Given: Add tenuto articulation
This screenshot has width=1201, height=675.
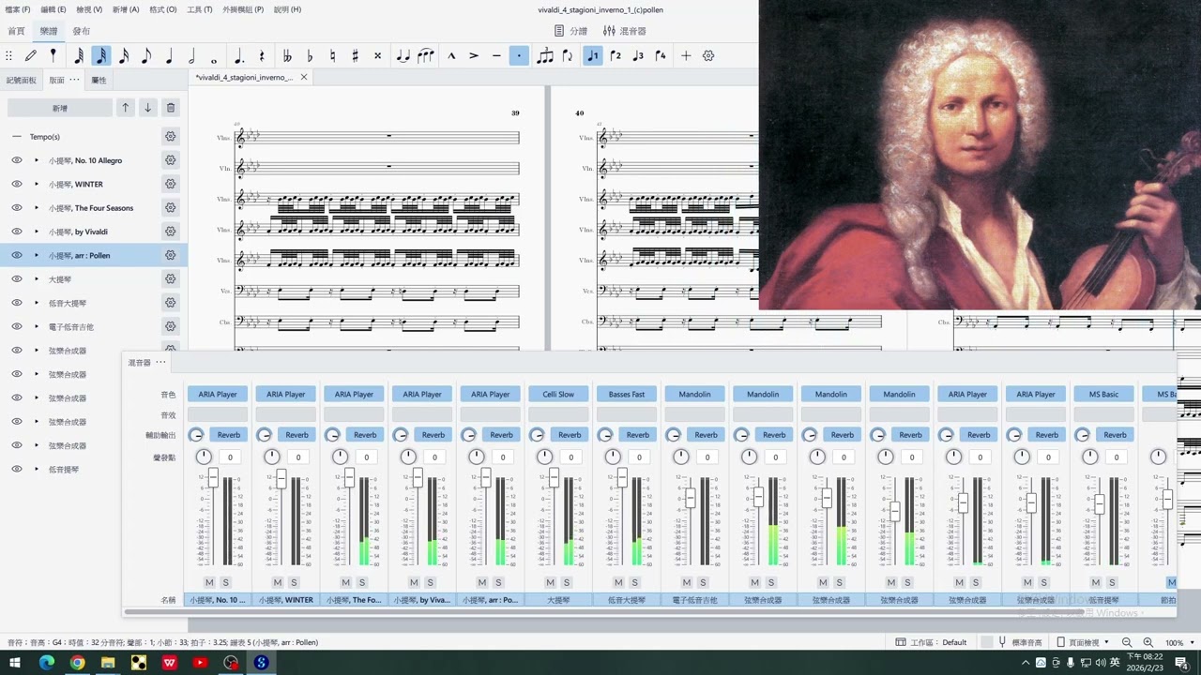Looking at the screenshot, I should coord(496,56).
